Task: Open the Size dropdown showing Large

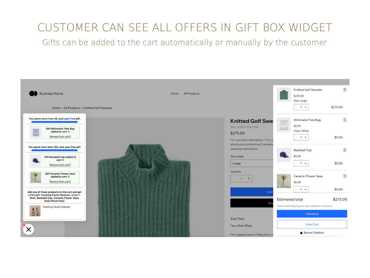Action: pyautogui.click(x=252, y=163)
